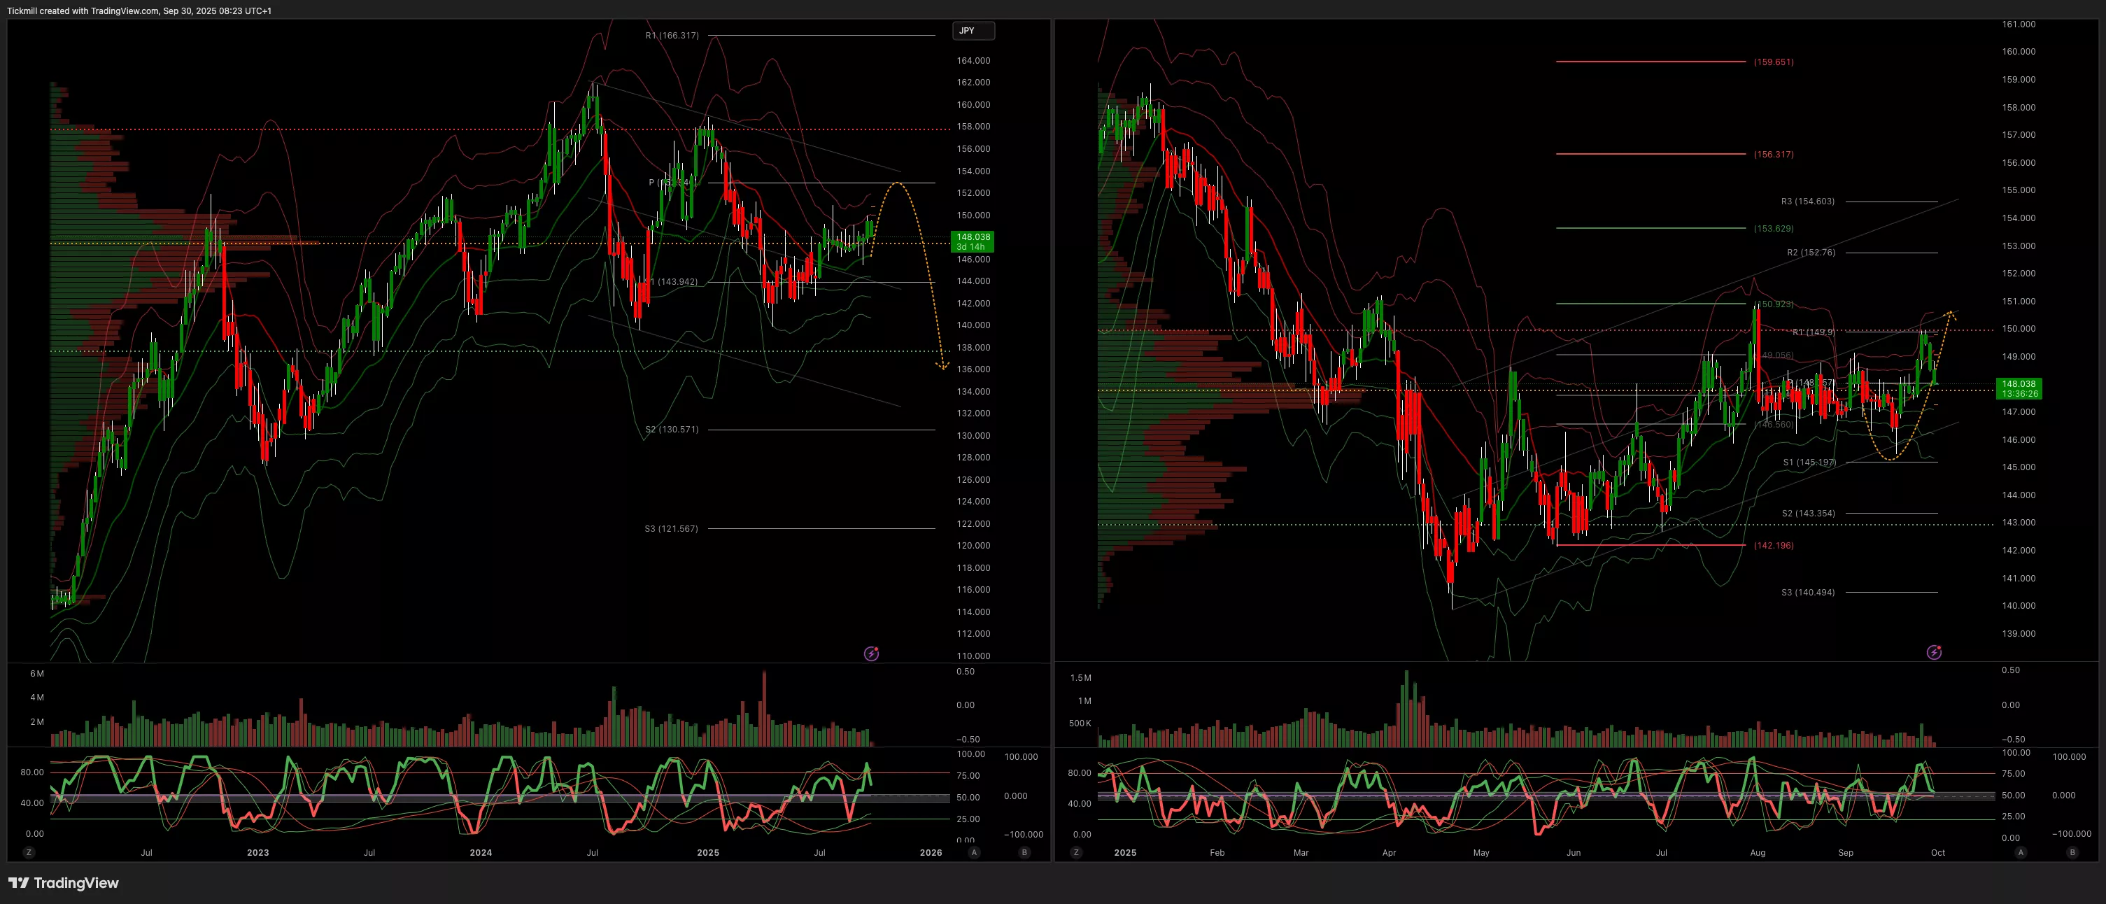Toggle the B scale button on the left chart
The width and height of the screenshot is (2106, 904).
pyautogui.click(x=1024, y=852)
